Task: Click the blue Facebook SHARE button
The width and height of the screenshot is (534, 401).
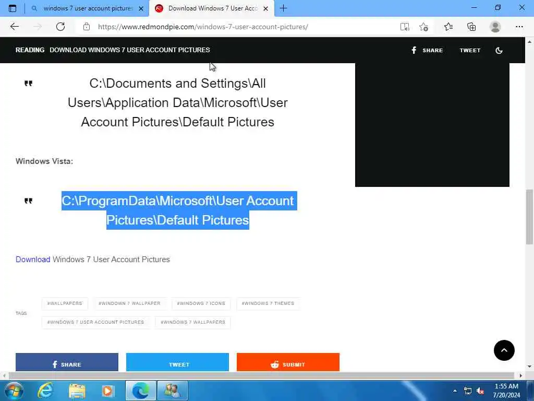Action: [67, 362]
